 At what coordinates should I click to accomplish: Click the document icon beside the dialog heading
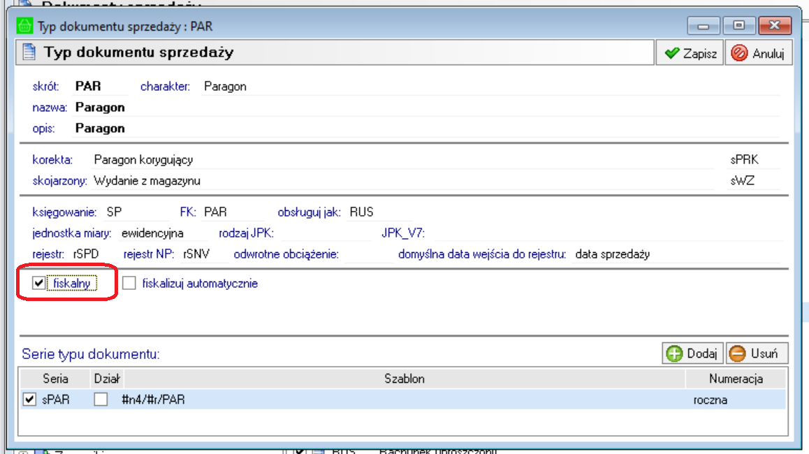(29, 52)
